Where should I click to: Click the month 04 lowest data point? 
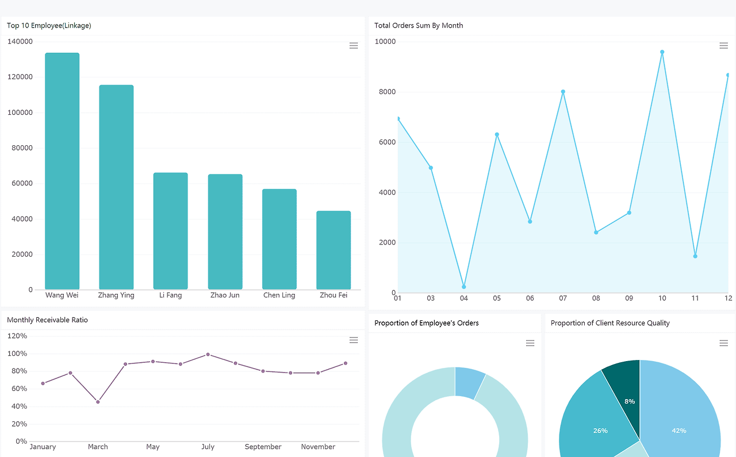464,287
